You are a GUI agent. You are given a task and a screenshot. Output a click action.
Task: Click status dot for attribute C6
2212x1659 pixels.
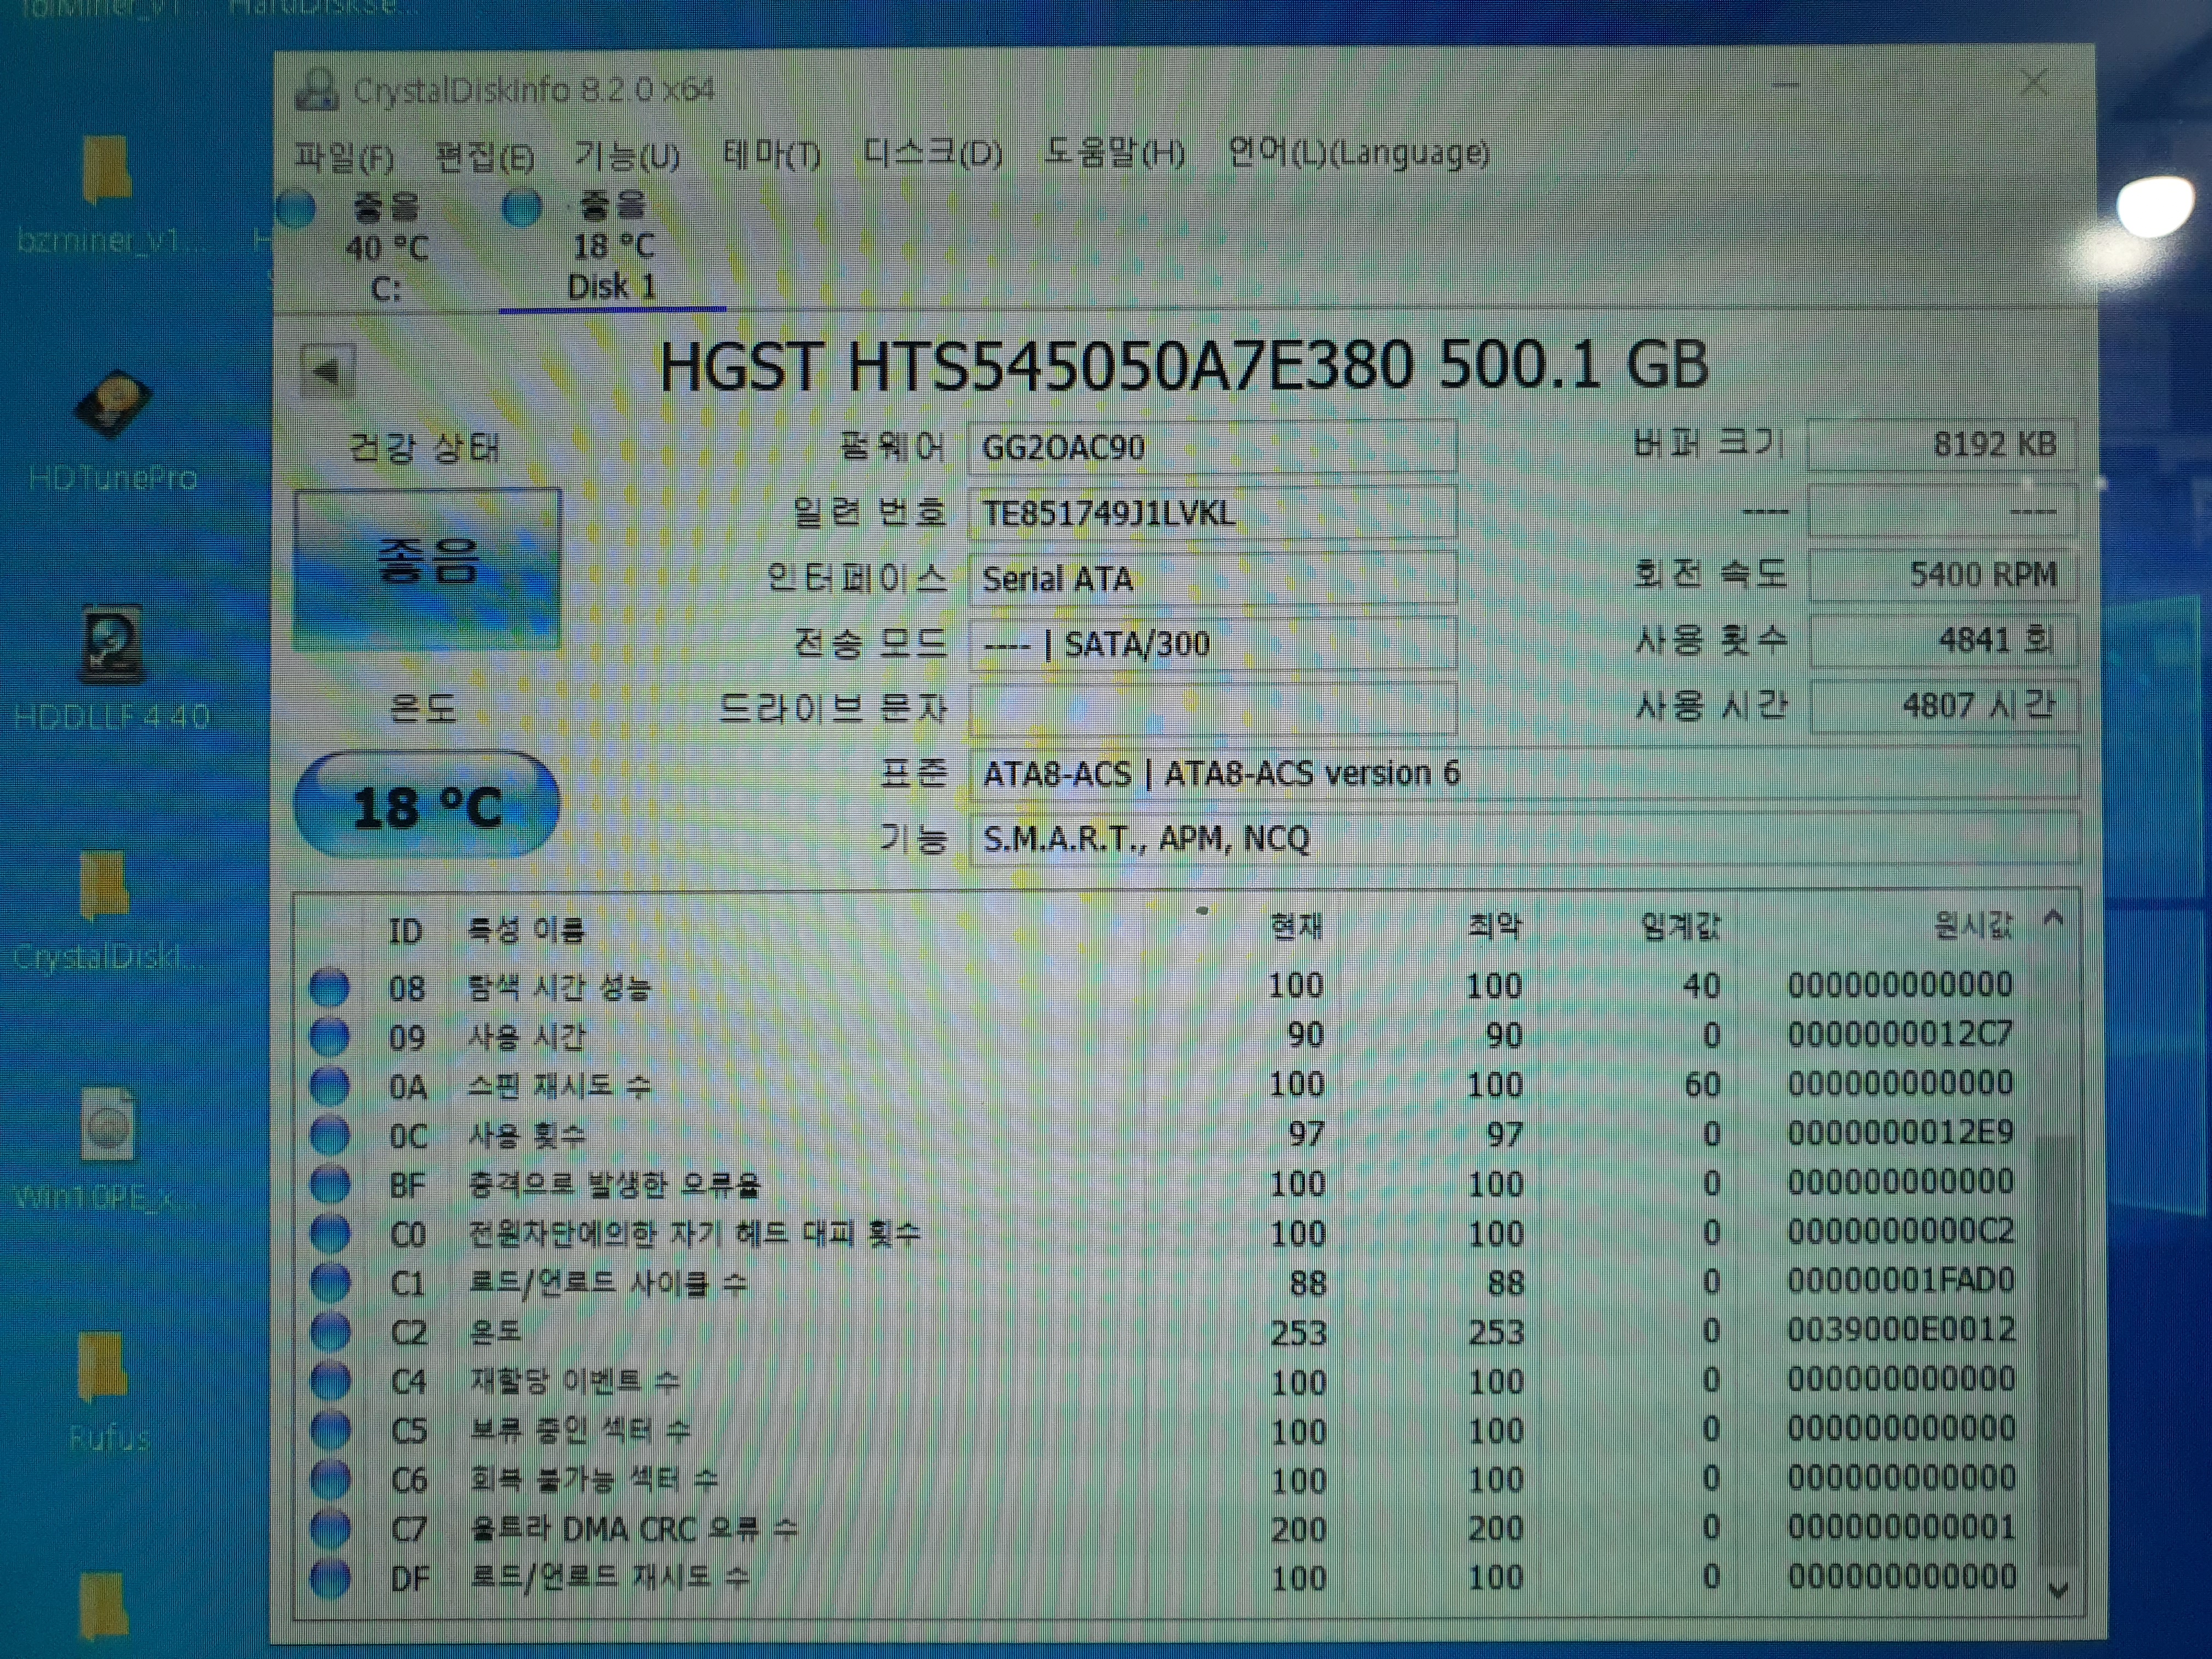pyautogui.click(x=330, y=1479)
